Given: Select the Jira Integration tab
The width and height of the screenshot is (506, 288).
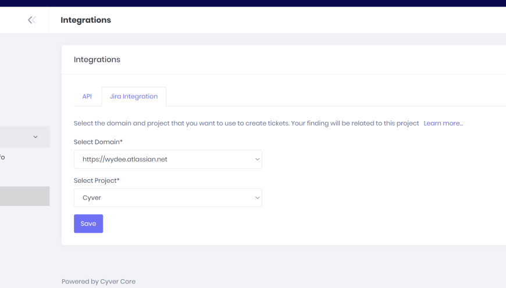Looking at the screenshot, I should click(134, 97).
